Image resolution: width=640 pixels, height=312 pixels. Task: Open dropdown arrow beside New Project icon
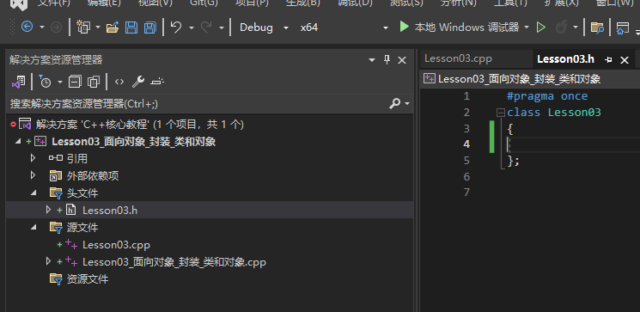point(98,28)
